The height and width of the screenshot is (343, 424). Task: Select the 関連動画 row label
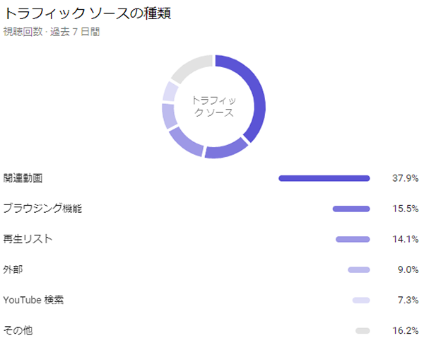tap(23, 178)
